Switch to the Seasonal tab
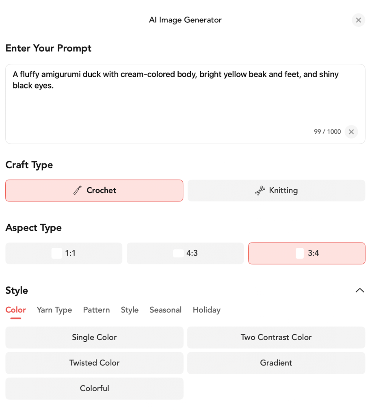This screenshot has width=370, height=416. (165, 310)
